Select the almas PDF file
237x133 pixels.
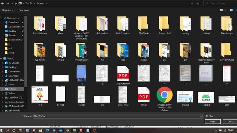pyautogui.click(x=144, y=96)
